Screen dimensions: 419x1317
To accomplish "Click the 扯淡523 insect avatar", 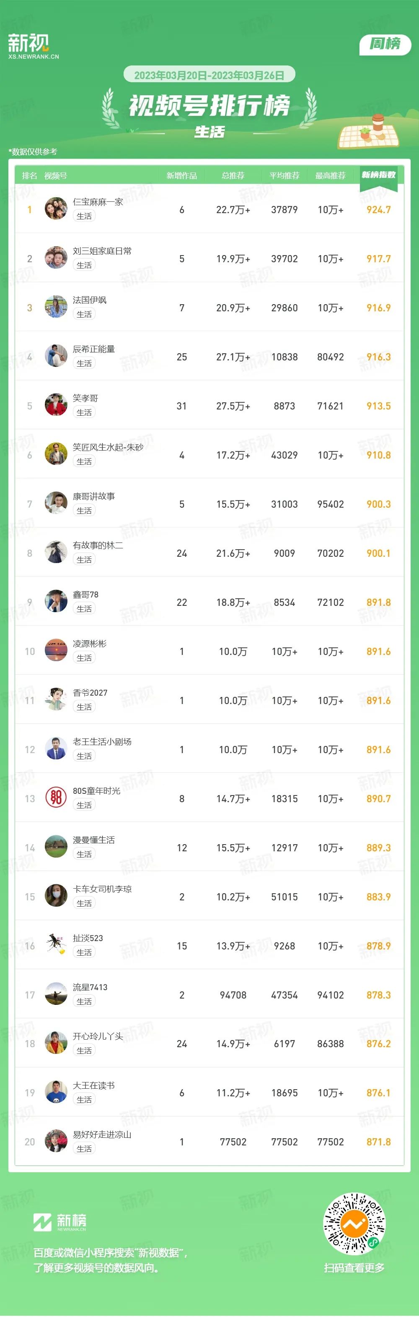I will (56, 945).
